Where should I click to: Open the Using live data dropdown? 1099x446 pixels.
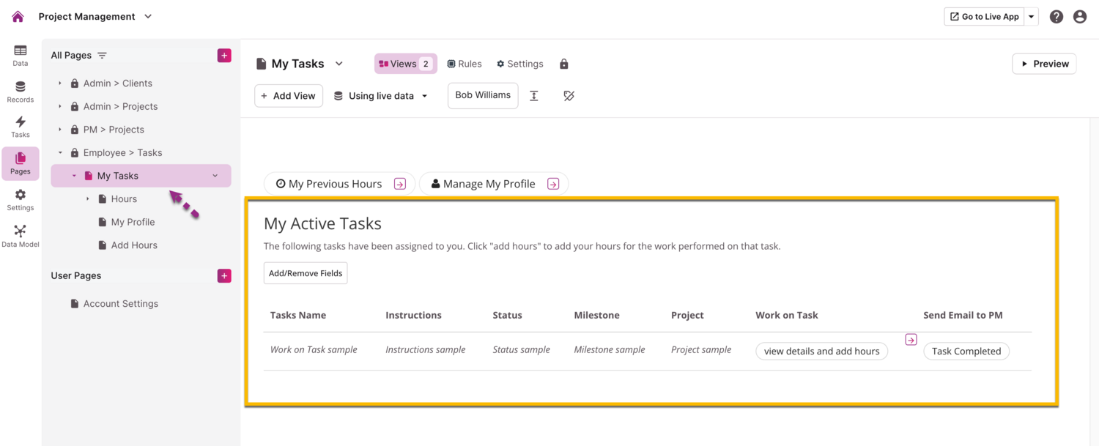tap(381, 96)
